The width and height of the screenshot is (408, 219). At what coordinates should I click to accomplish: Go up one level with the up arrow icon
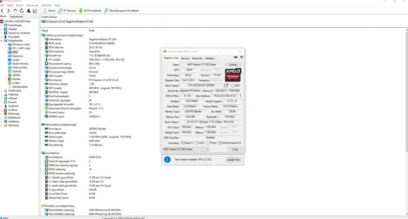(15, 11)
